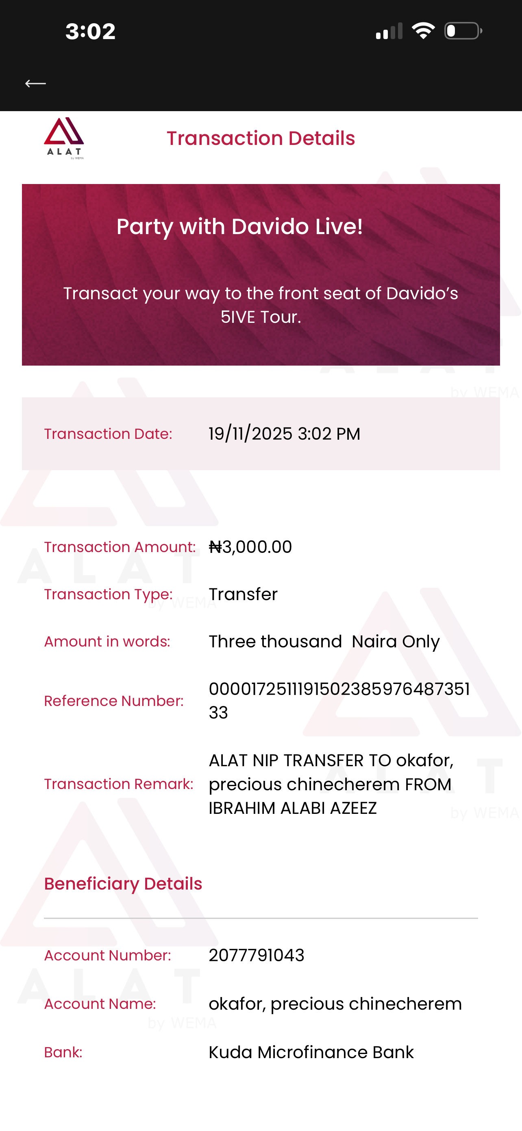The height and width of the screenshot is (1131, 522).
Task: Select the beneficiary account name value
Action: coord(335,1004)
